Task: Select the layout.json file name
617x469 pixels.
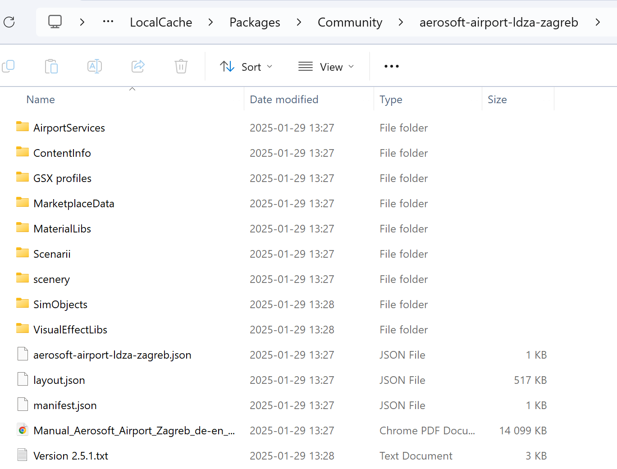Action: 59,380
